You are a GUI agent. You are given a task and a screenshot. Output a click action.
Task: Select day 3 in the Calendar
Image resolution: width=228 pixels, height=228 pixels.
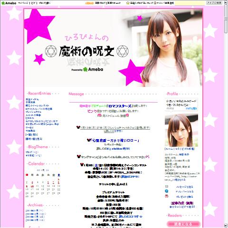pos(32,182)
